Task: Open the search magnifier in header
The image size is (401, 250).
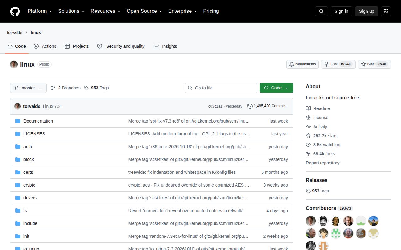Action: (x=321, y=11)
